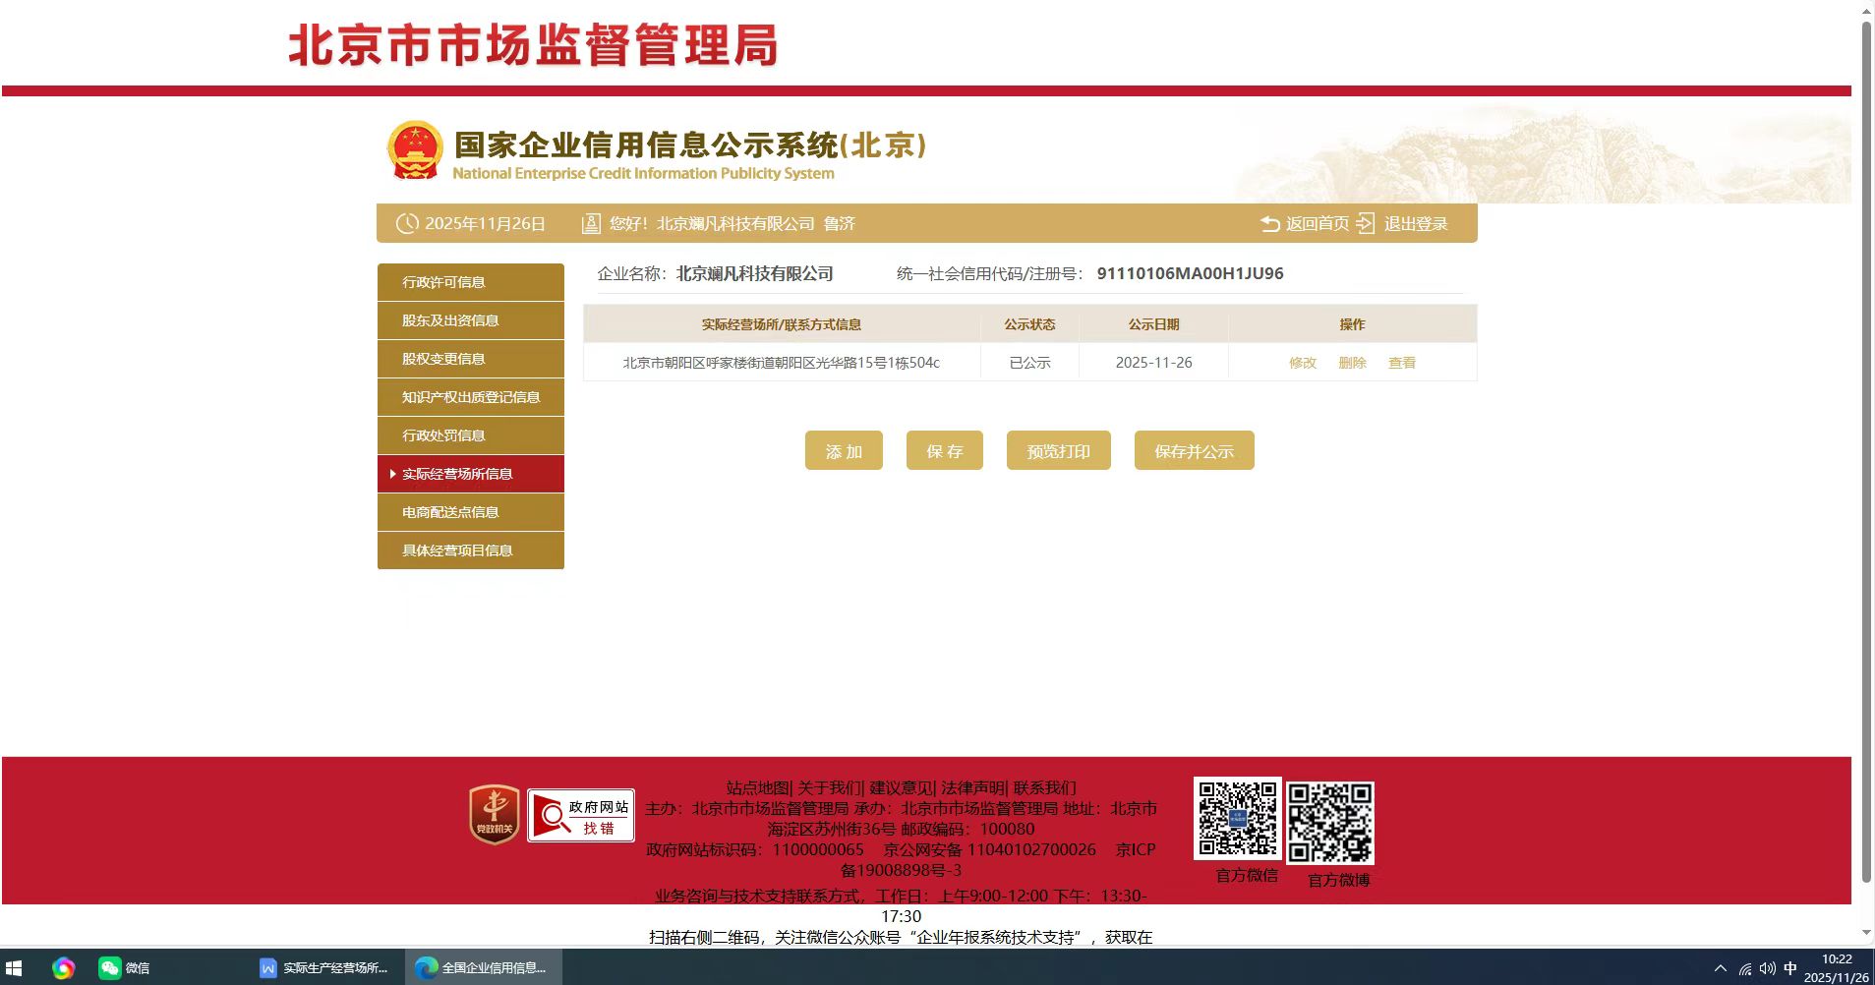The height and width of the screenshot is (985, 1875).
Task: Click the 官方微信 QR code
Action: [1238, 819]
